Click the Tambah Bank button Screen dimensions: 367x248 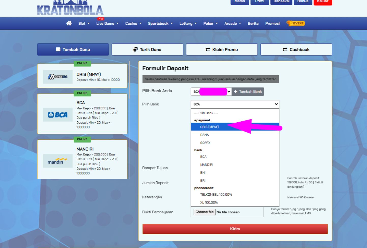click(248, 92)
